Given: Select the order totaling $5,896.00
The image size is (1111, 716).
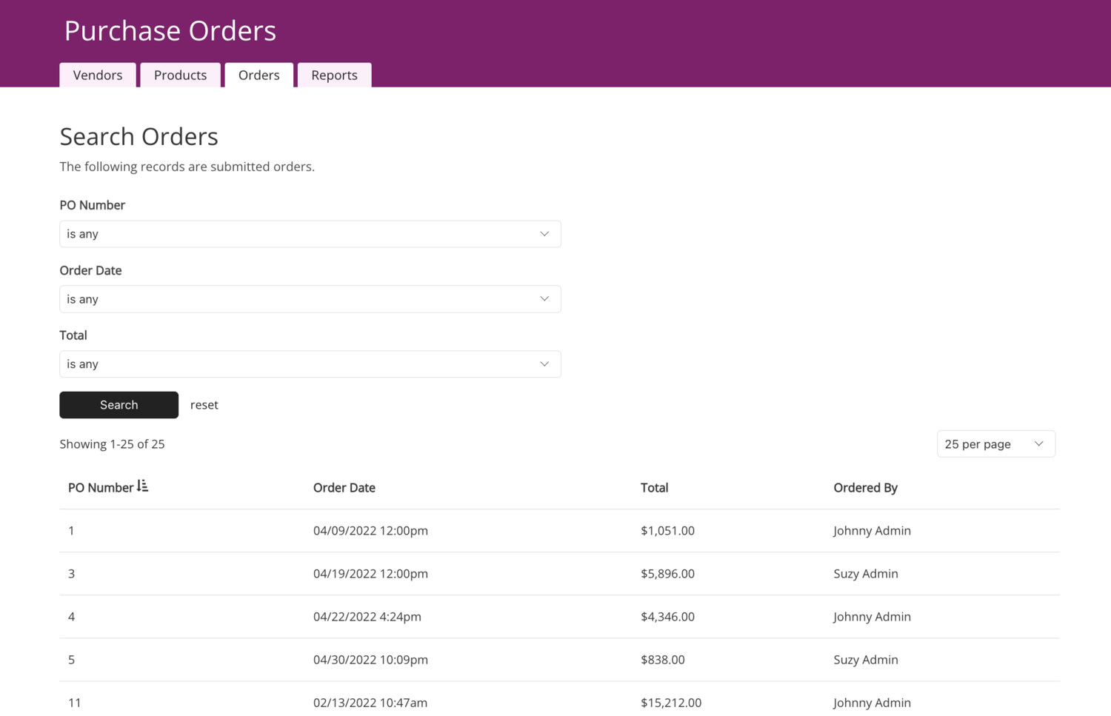Looking at the screenshot, I should [x=667, y=574].
